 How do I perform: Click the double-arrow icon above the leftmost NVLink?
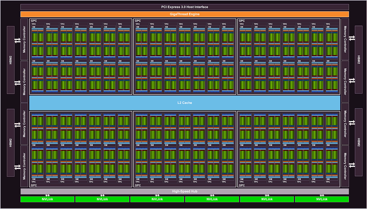tap(47, 195)
